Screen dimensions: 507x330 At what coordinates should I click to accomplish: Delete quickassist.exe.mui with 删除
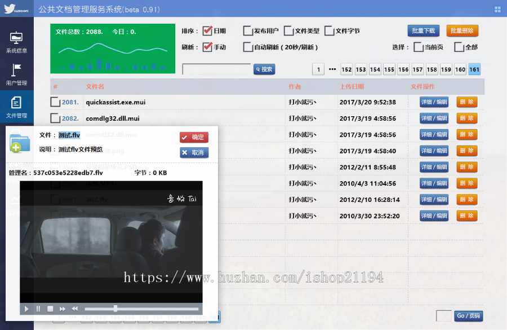[x=467, y=102]
